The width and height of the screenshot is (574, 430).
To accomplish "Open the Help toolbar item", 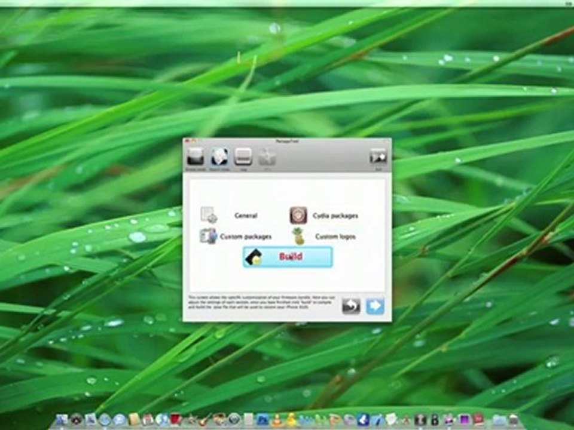I will [x=243, y=157].
